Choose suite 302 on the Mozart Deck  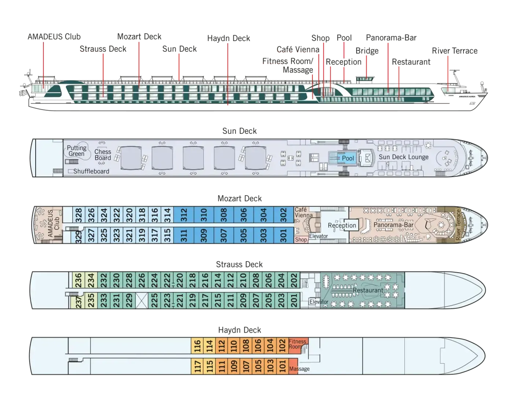click(x=284, y=215)
